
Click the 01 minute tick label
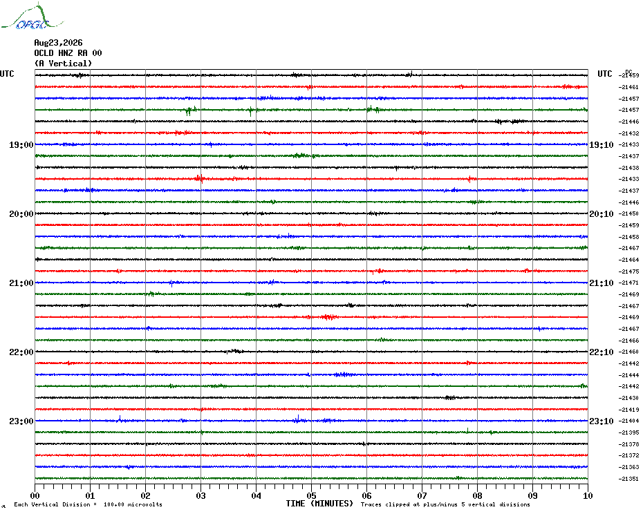(90, 495)
